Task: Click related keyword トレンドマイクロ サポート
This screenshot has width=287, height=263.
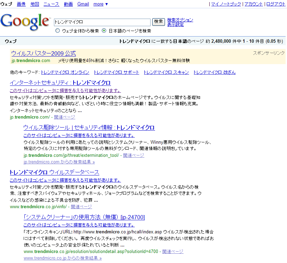Action: coord(117,72)
